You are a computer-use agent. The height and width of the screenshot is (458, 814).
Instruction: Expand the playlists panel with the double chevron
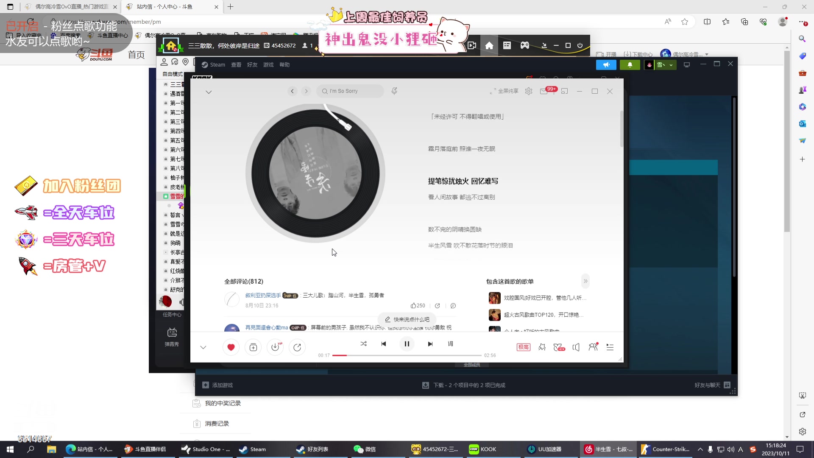(x=585, y=281)
